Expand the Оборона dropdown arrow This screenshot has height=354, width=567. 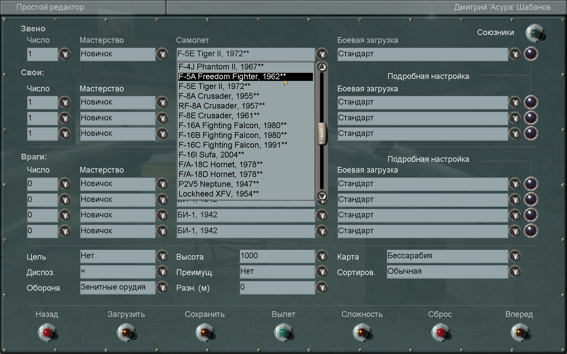pyautogui.click(x=163, y=287)
